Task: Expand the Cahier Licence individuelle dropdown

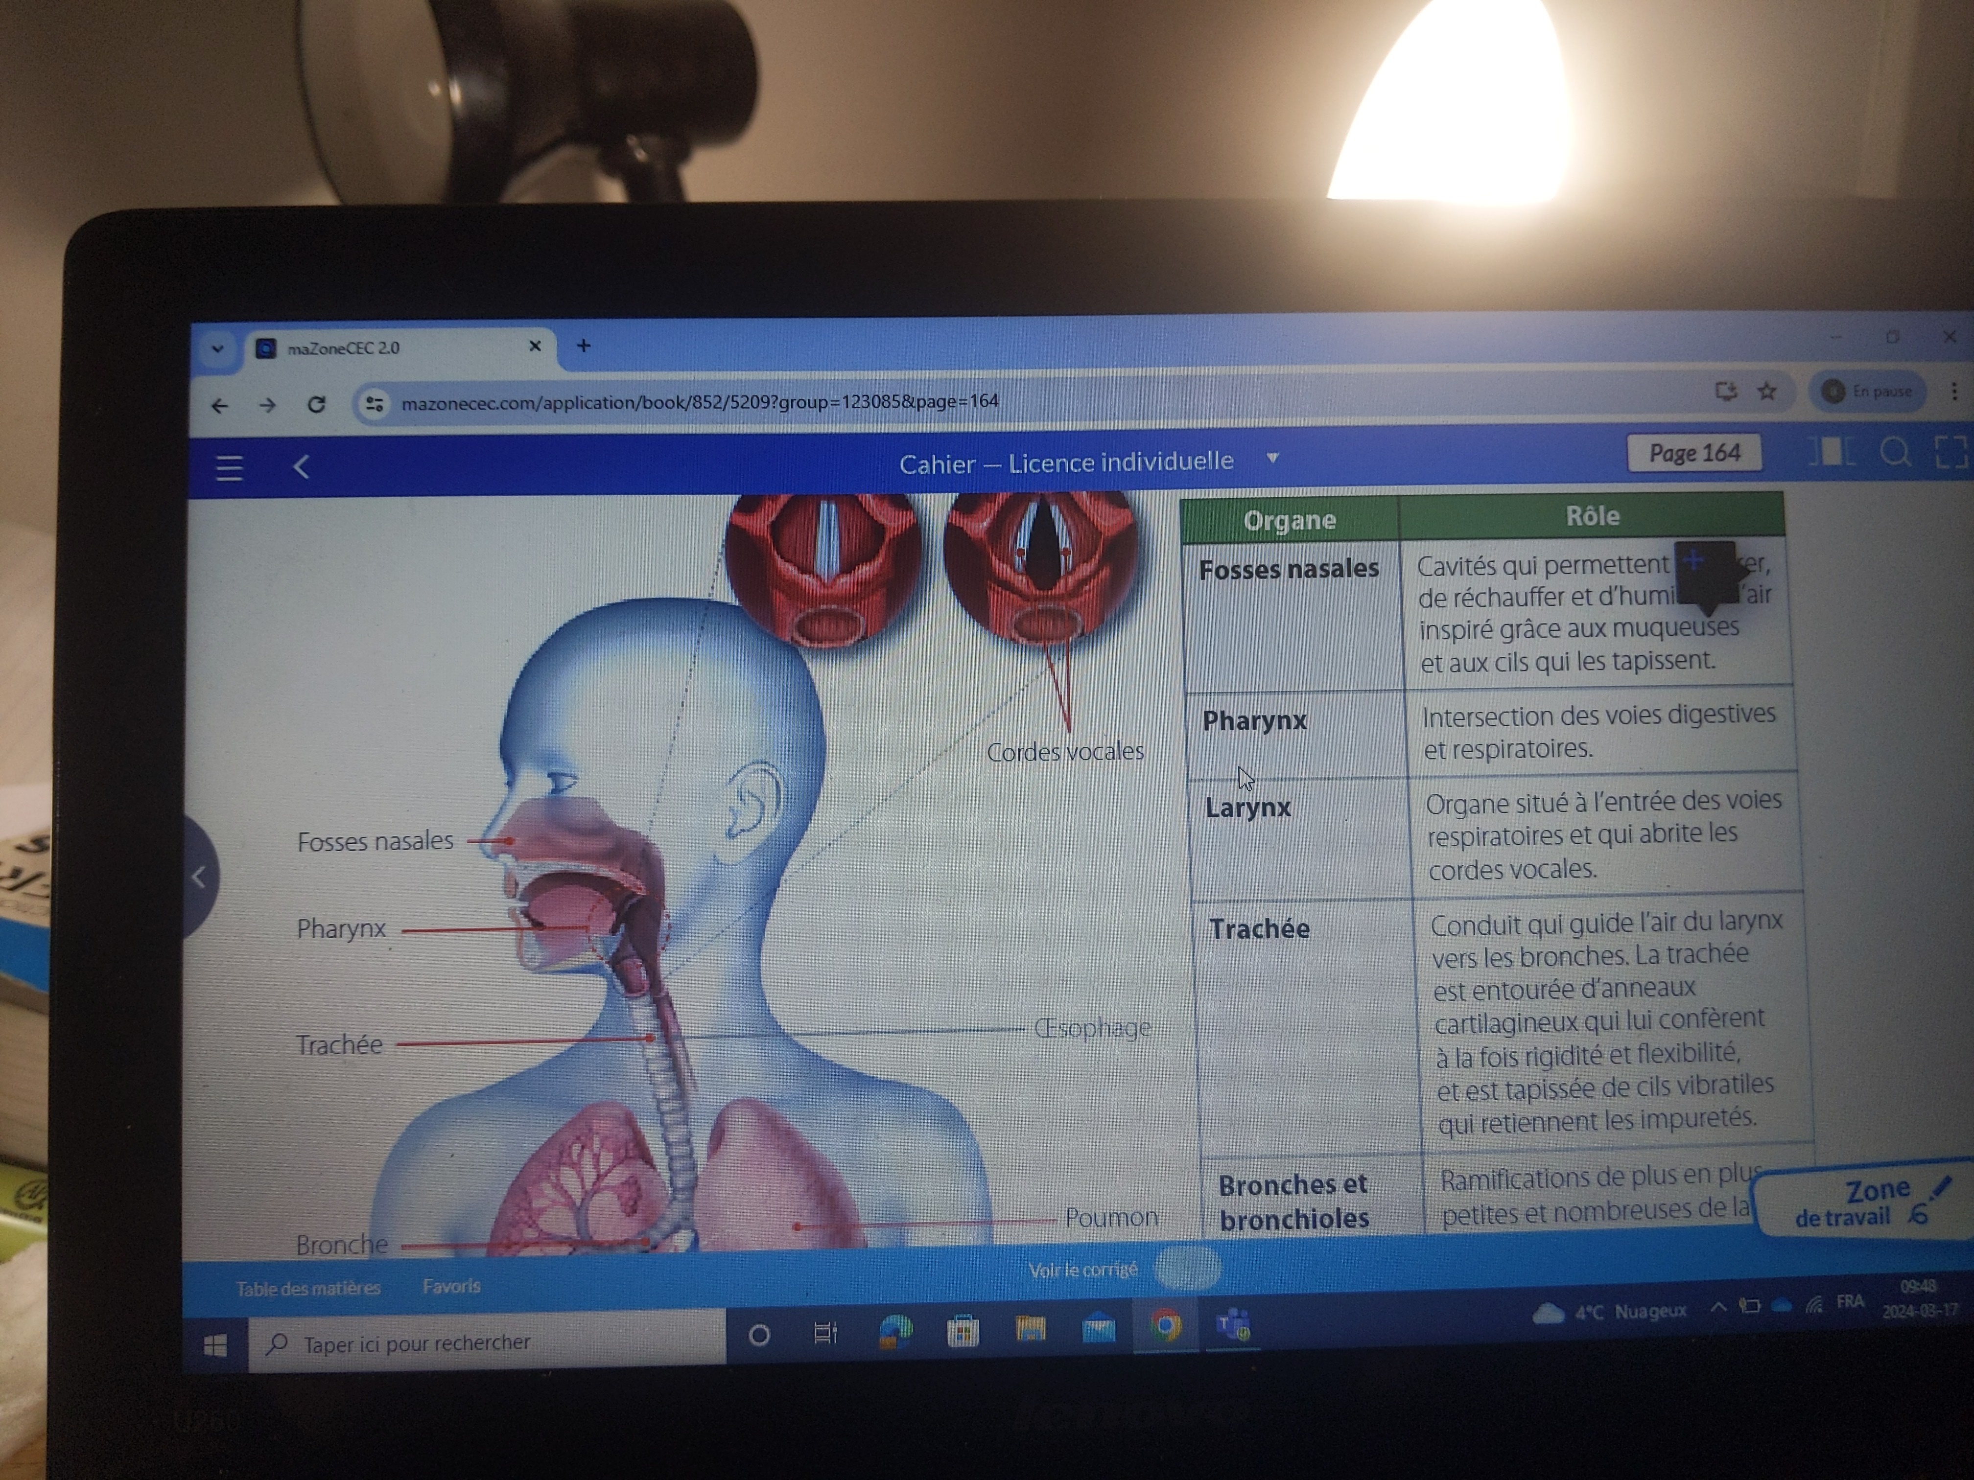Action: pos(1272,459)
